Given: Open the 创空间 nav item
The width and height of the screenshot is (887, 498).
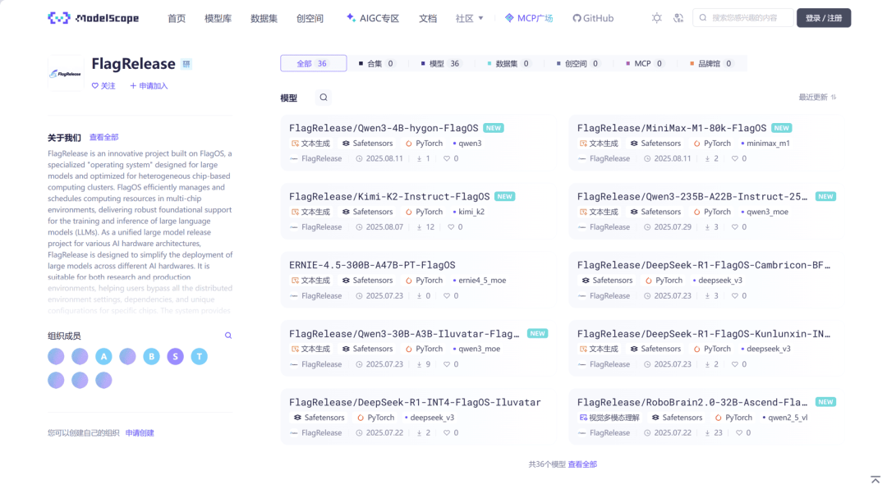Looking at the screenshot, I should 310,18.
